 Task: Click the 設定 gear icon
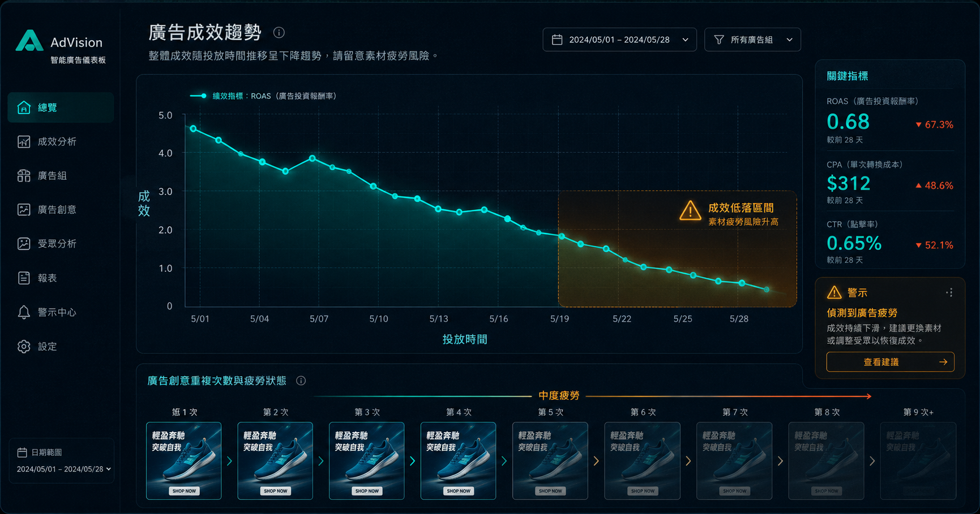tap(24, 346)
